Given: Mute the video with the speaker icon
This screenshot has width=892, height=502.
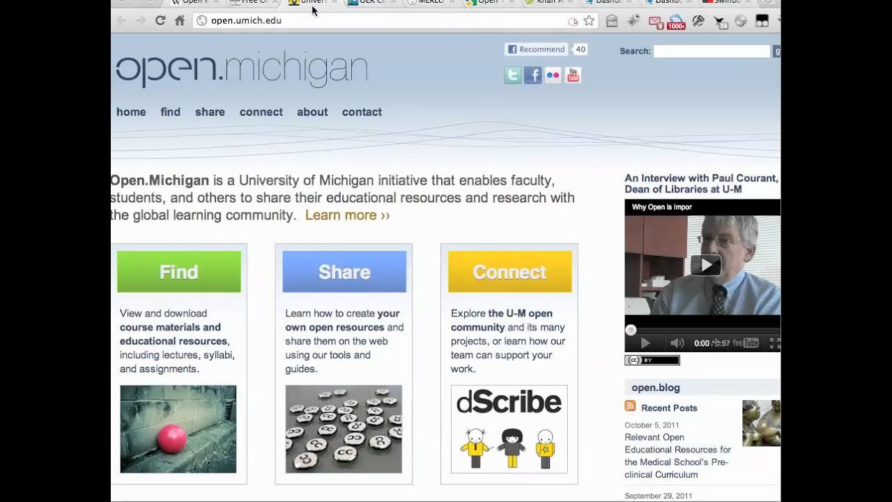Looking at the screenshot, I should [x=677, y=343].
